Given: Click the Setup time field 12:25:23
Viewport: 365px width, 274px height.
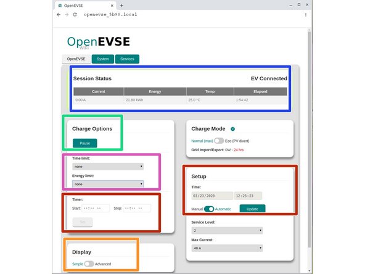Looking at the screenshot, I should tap(248, 196).
